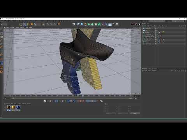
Task: Open Material Manager Create menu
Action: 8,104
